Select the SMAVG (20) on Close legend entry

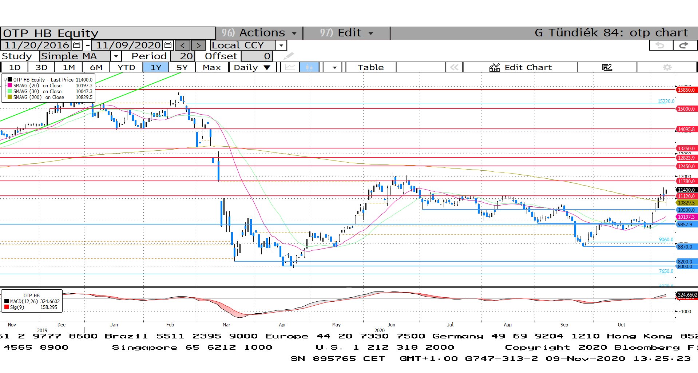coord(50,86)
